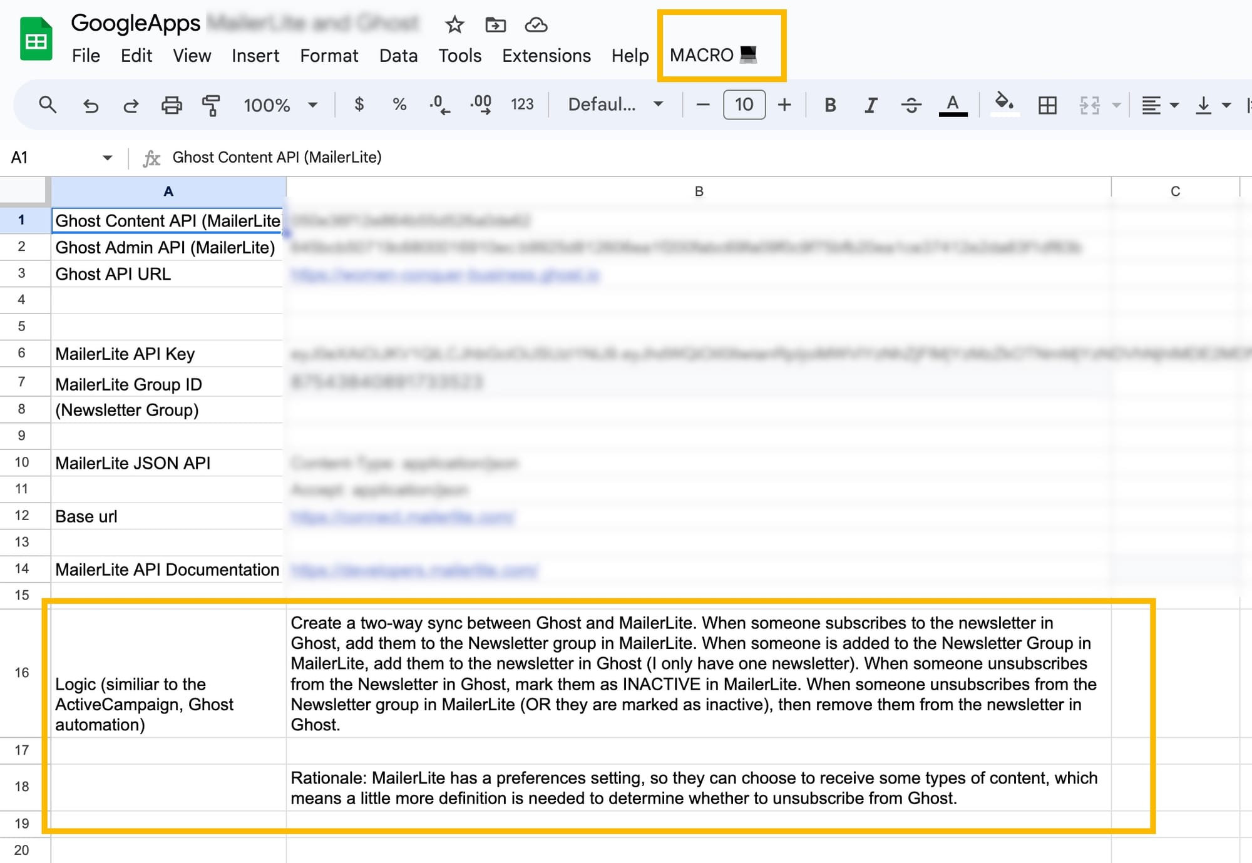Open the text color picker
The image size is (1252, 863).
click(953, 105)
